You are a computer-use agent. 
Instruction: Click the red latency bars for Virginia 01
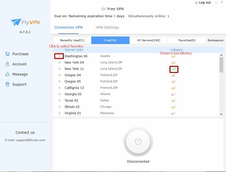(x=174, y=113)
